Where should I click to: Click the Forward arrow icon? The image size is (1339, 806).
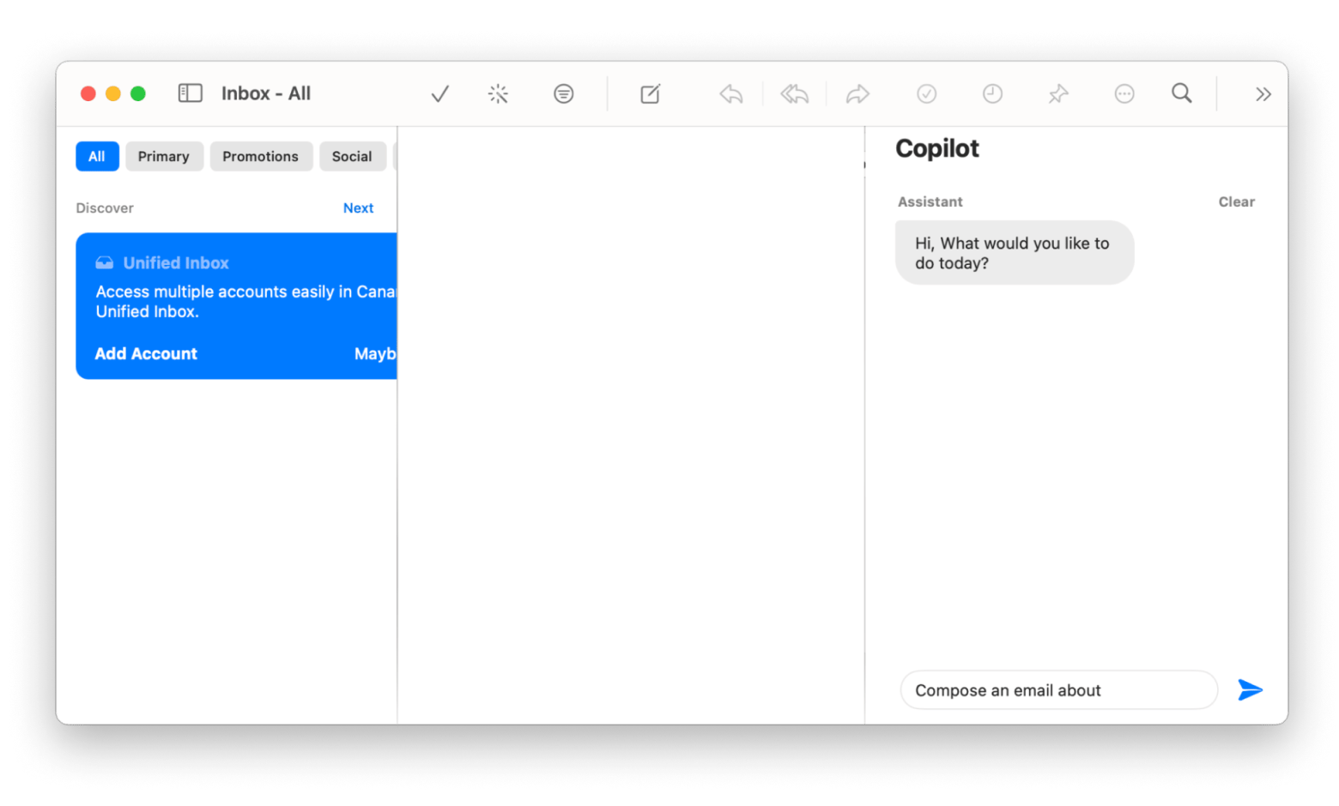click(x=857, y=93)
